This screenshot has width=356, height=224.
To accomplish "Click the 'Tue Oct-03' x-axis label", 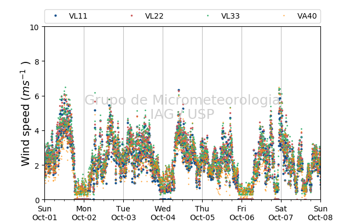I will click(124, 213).
